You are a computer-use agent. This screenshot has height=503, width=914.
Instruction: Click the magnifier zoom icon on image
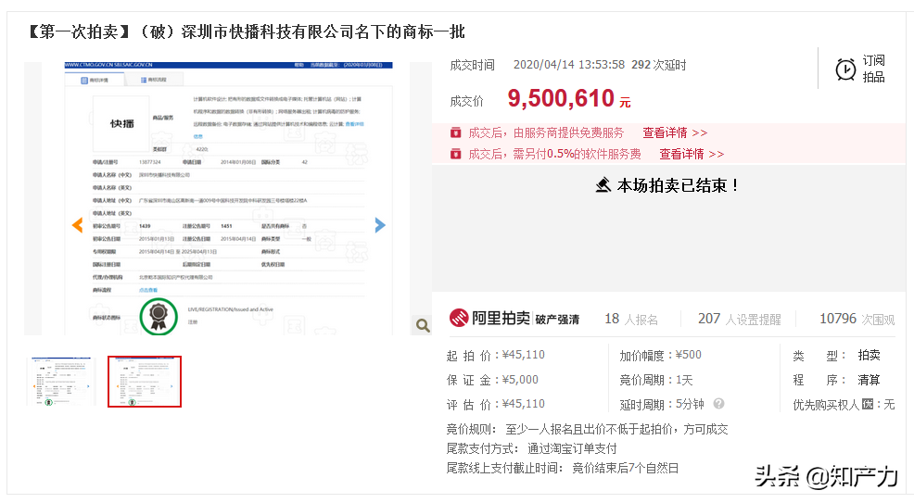423,325
